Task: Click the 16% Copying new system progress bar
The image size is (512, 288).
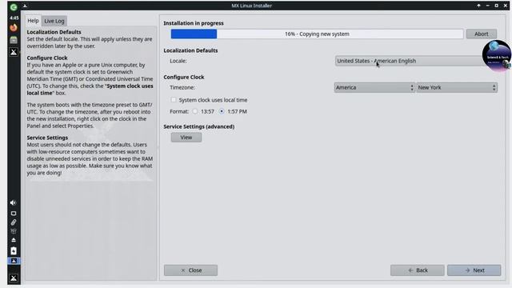Action: [317, 34]
